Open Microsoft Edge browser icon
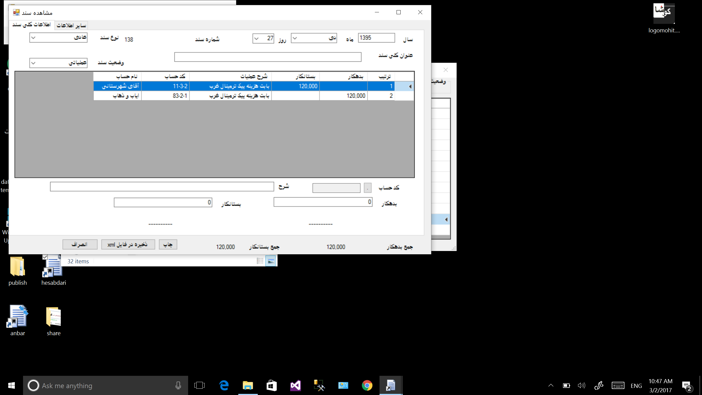 pos(224,385)
